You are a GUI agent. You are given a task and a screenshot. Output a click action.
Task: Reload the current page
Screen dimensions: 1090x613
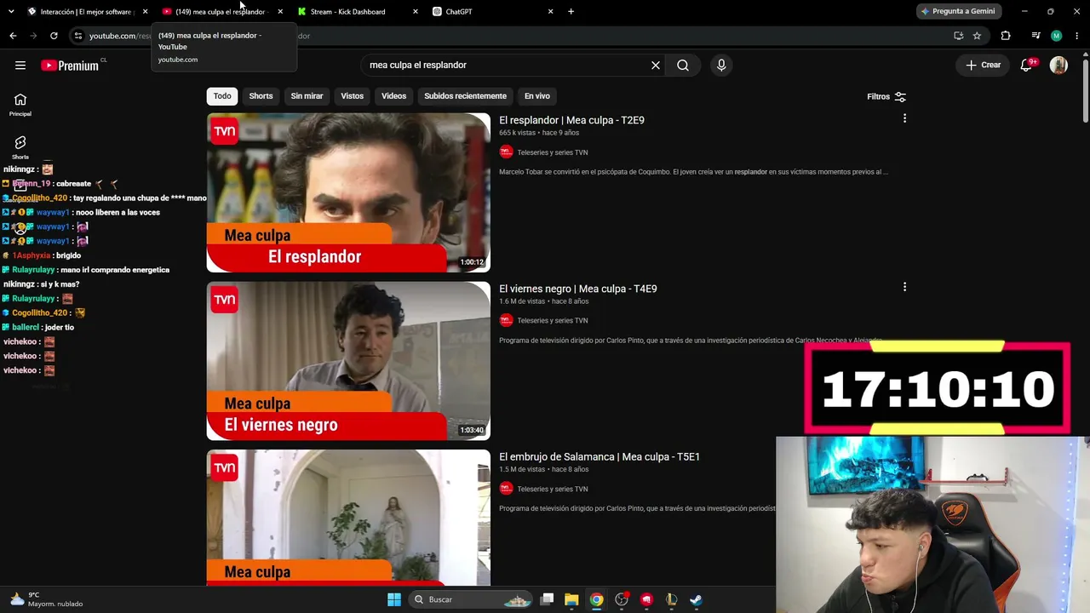(x=54, y=36)
